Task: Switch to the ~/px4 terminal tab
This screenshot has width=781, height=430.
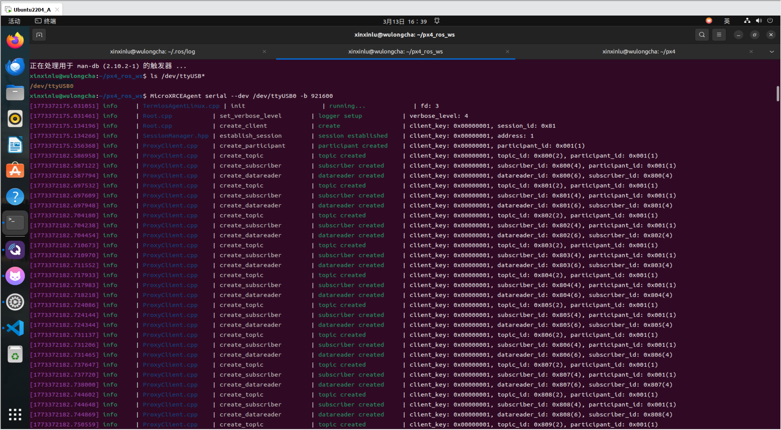Action: pos(638,52)
